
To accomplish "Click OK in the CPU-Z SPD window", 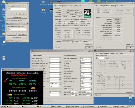I will (130, 95).
